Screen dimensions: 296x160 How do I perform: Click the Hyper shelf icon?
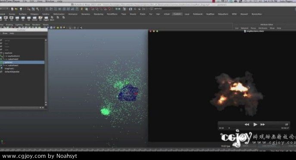click(x=46, y=18)
